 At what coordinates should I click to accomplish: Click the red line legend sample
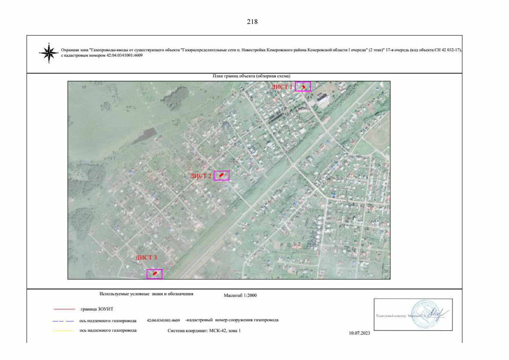point(64,309)
